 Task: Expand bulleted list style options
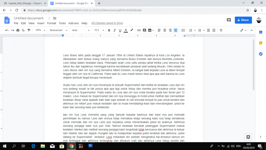pyautogui.click(x=204, y=30)
